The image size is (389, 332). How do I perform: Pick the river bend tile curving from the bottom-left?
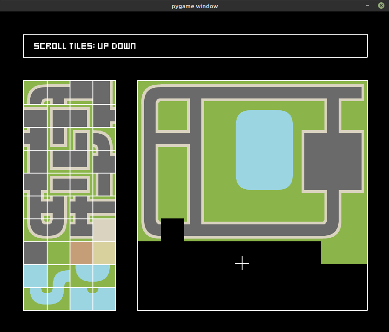(x=35, y=299)
